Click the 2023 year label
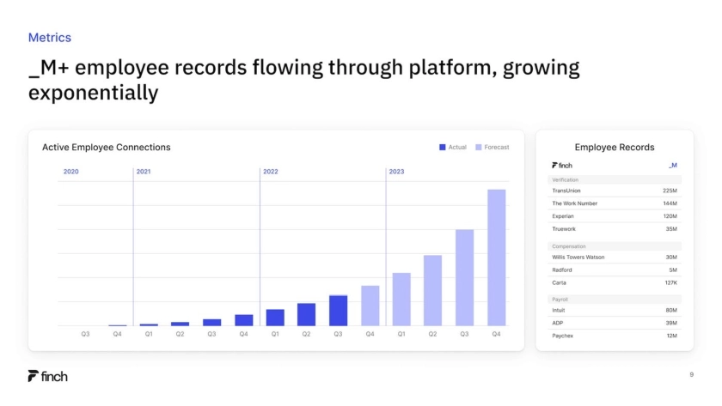Viewport: 722px width, 406px height. coord(396,172)
